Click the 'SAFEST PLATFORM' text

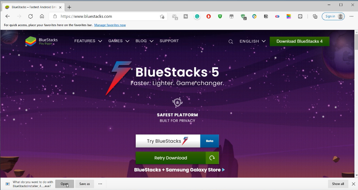177,115
